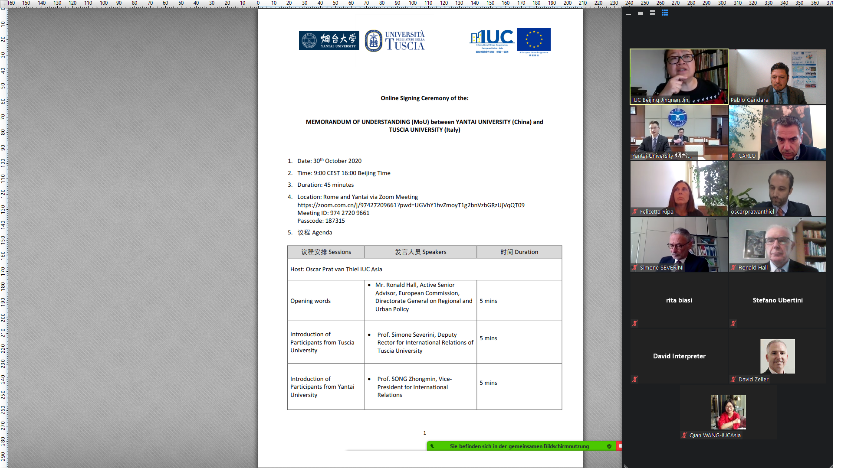
Task: Click the screen sharing status message bar
Action: [x=519, y=446]
